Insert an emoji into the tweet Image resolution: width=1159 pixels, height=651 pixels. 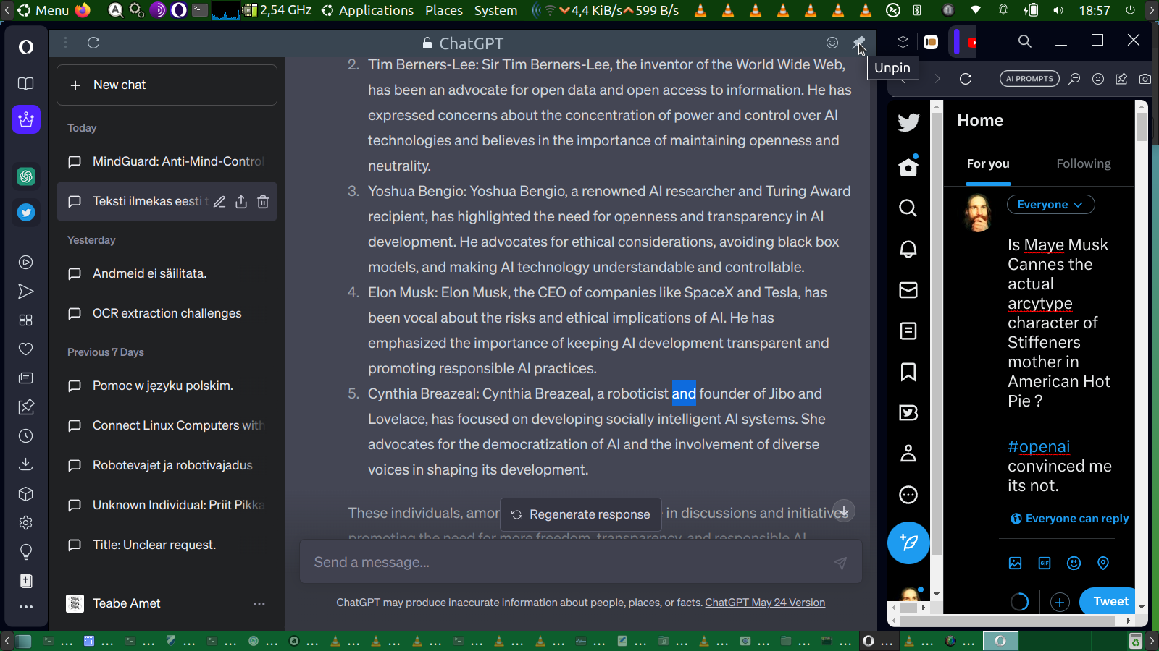coord(1074,563)
